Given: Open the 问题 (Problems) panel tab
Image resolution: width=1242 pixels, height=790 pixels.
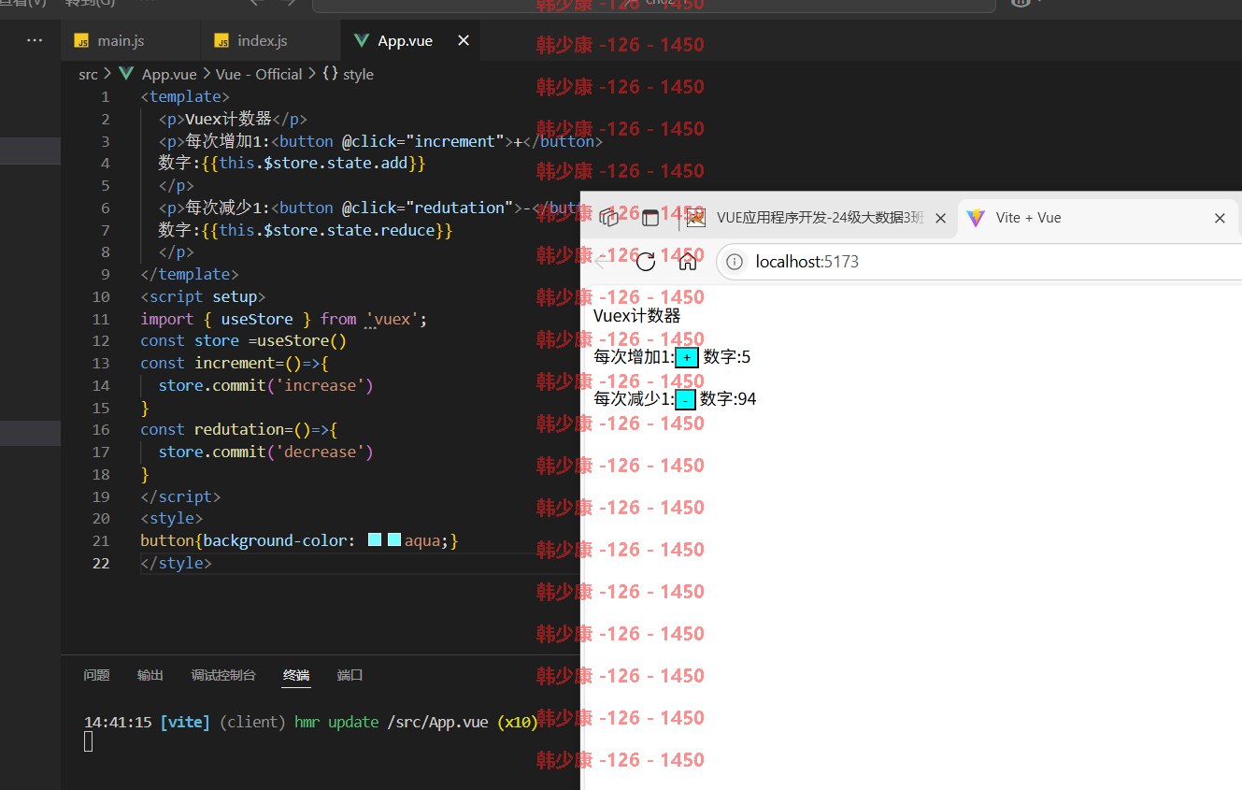Looking at the screenshot, I should [x=96, y=675].
